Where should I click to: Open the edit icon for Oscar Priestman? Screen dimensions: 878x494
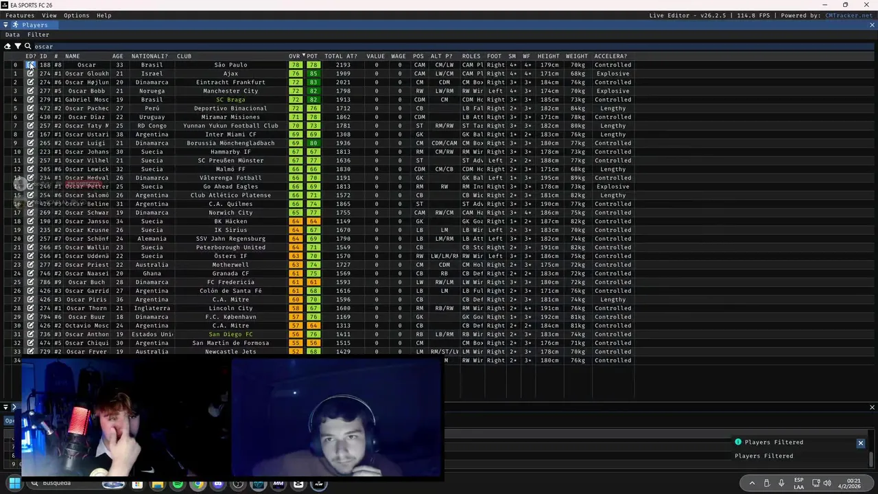click(30, 265)
